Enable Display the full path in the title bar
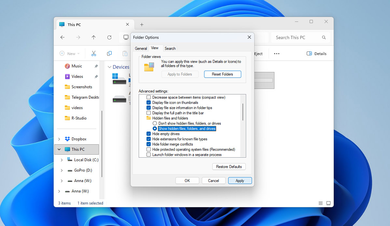The height and width of the screenshot is (226, 390). click(149, 113)
